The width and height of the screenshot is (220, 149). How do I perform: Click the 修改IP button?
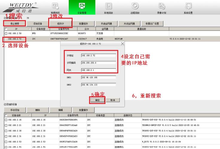[61, 24]
